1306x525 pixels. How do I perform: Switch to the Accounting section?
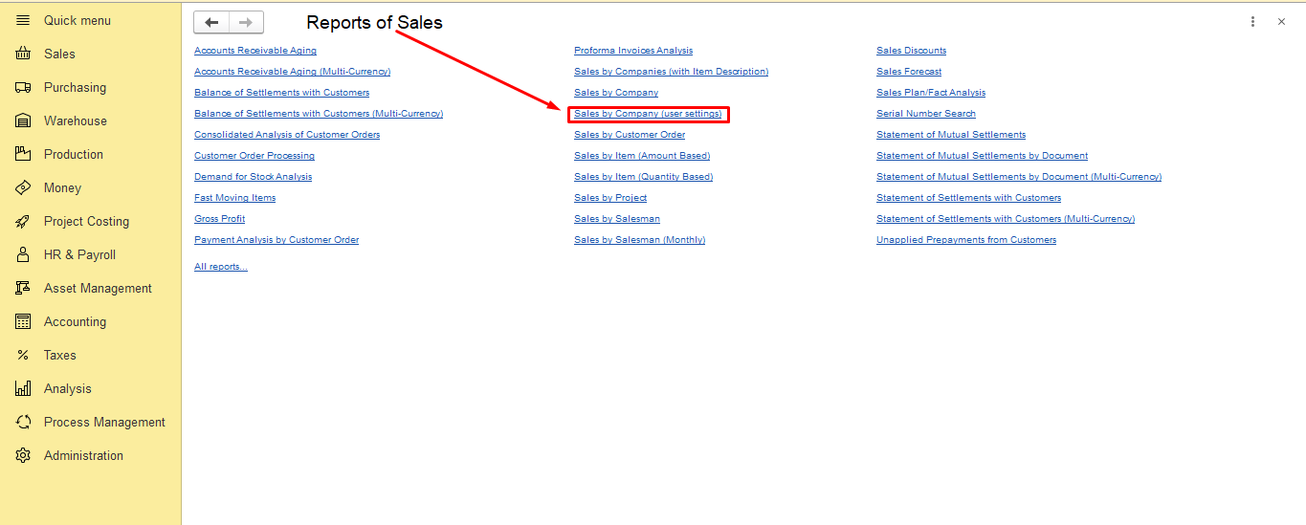coord(75,322)
